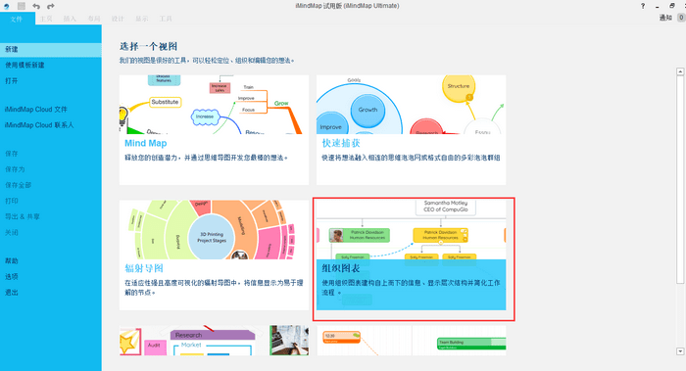686x371 pixels.
Task: Choose the Mind Map view card
Action: (x=214, y=130)
